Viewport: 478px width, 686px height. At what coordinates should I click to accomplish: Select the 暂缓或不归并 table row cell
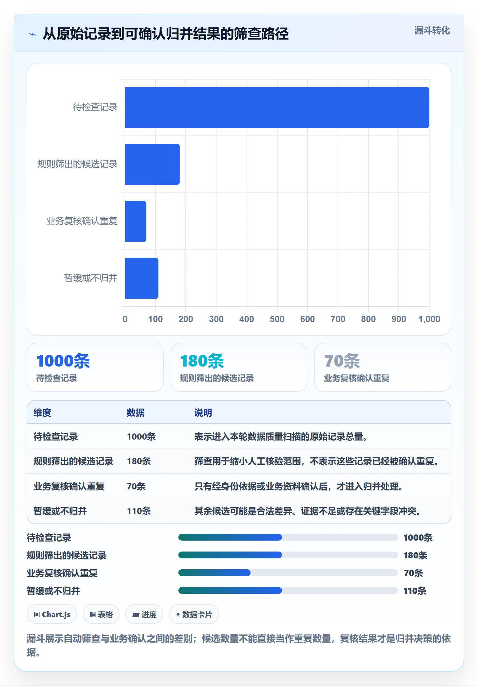coord(60,511)
